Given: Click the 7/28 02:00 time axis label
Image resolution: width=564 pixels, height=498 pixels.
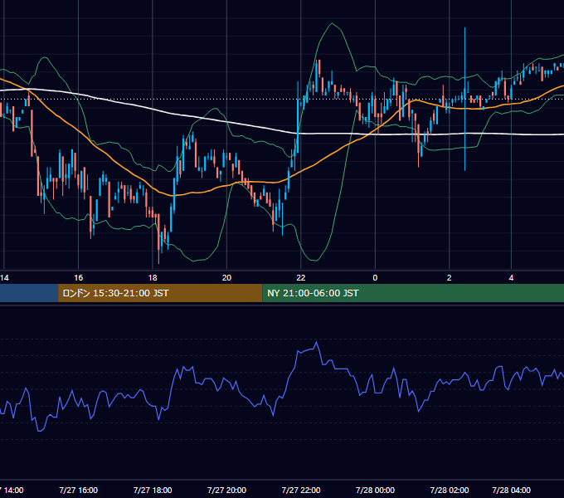Looking at the screenshot, I should 450,490.
